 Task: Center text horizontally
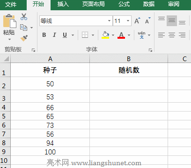pos(172,35)
